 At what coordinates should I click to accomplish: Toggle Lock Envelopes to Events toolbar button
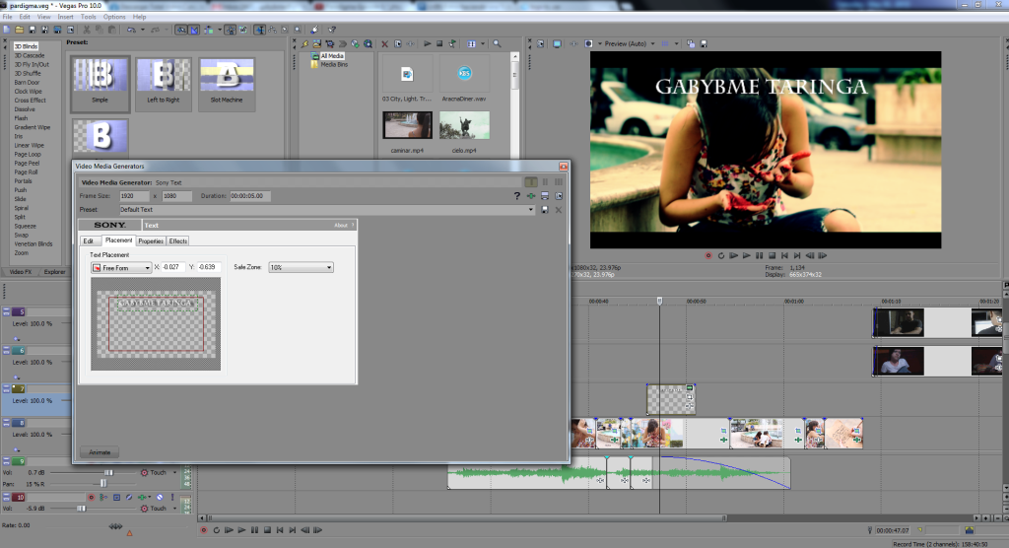(230, 30)
